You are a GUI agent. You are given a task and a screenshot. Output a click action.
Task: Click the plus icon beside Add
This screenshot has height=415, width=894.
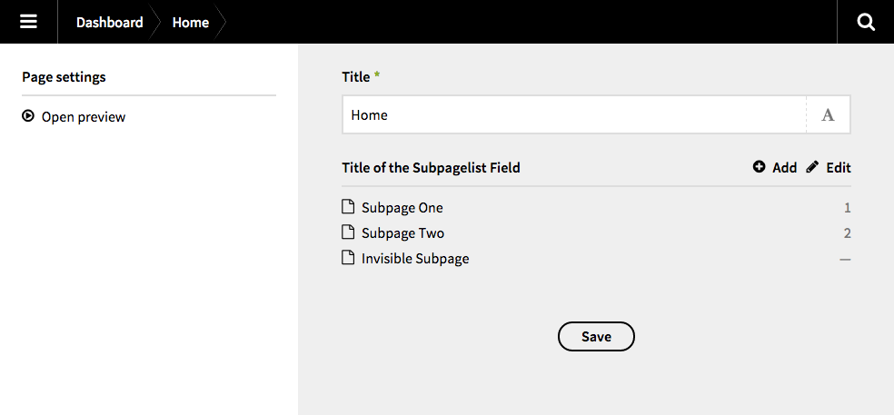tap(760, 167)
